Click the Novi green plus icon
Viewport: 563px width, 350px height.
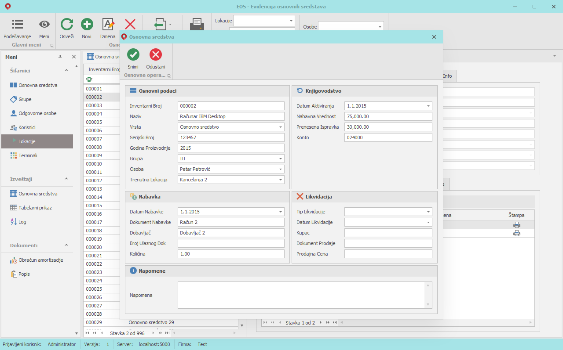pyautogui.click(x=87, y=24)
